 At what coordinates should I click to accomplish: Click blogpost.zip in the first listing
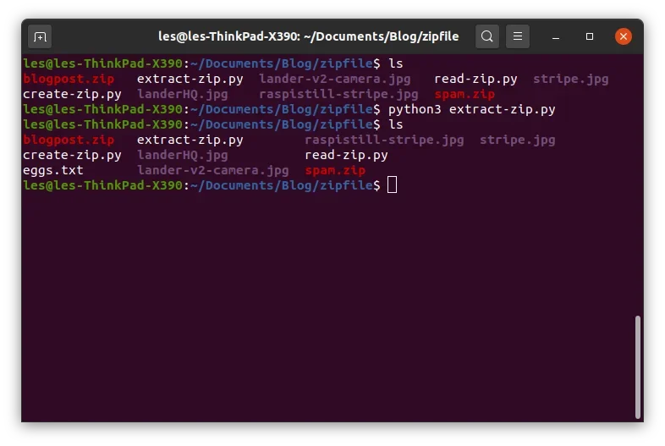(x=69, y=79)
